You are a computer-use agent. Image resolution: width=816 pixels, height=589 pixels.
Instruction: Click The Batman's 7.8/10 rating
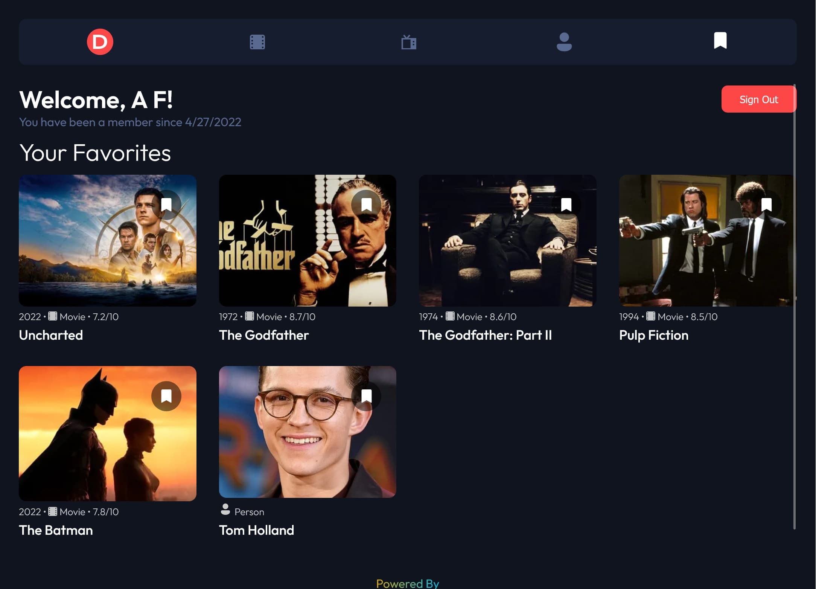click(106, 512)
